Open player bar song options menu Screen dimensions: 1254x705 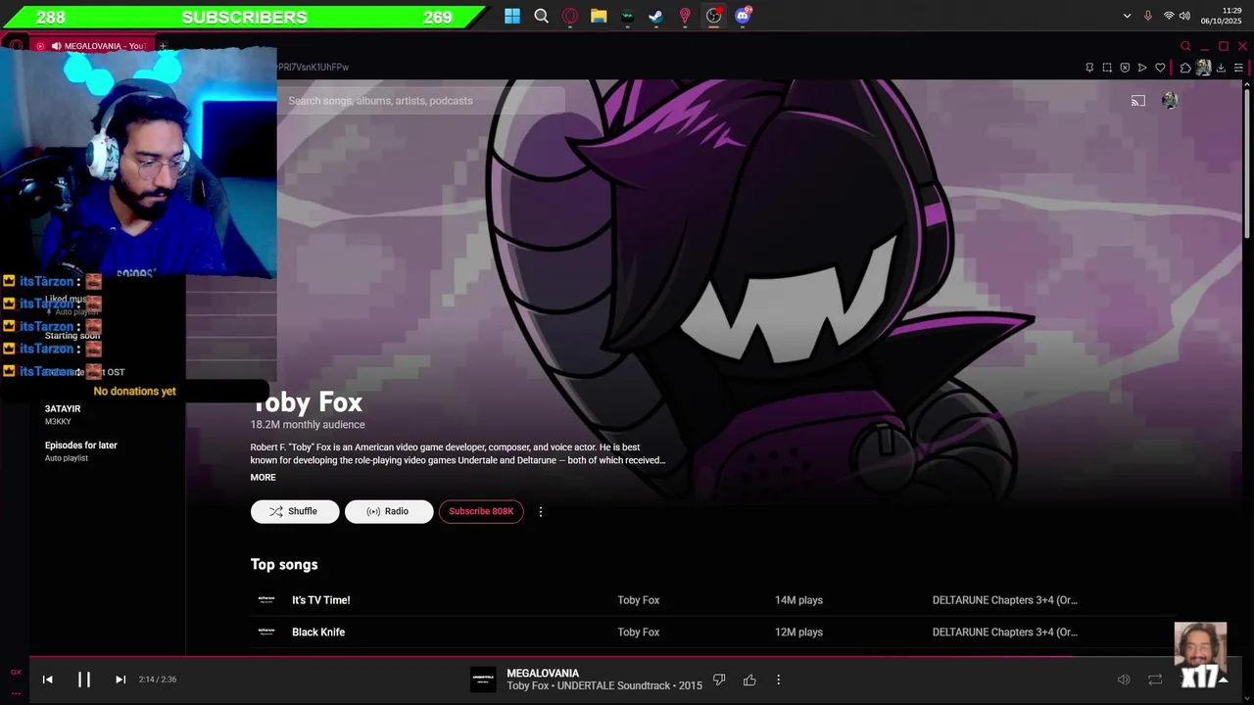point(778,680)
